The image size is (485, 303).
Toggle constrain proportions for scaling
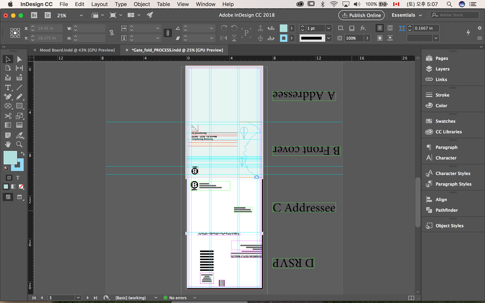[x=168, y=33]
